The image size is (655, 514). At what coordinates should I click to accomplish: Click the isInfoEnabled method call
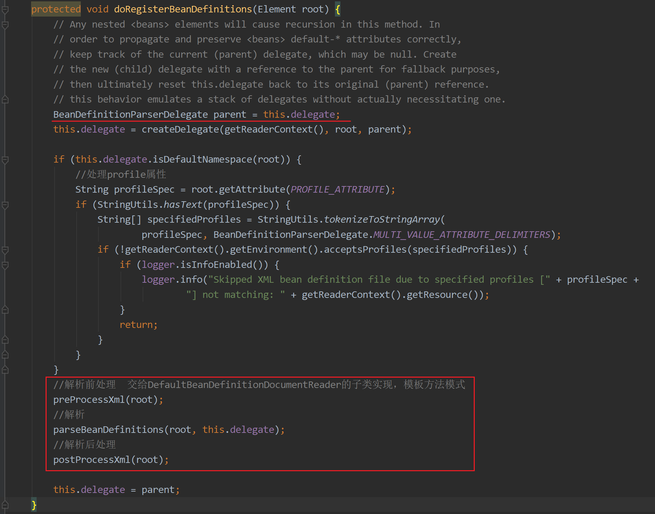click(216, 265)
